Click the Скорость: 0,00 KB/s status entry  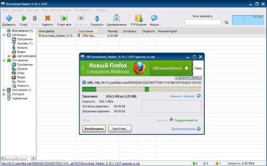pyautogui.click(x=241, y=163)
